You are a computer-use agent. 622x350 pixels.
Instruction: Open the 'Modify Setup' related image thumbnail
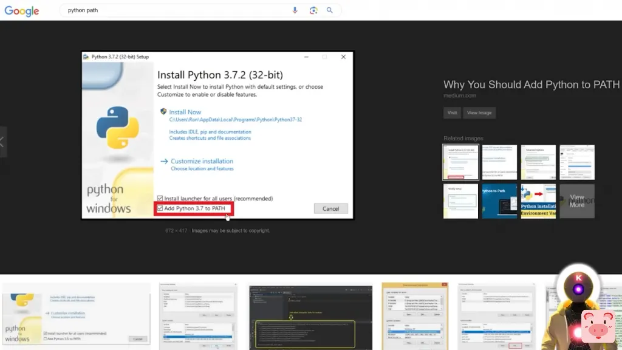pos(460,201)
